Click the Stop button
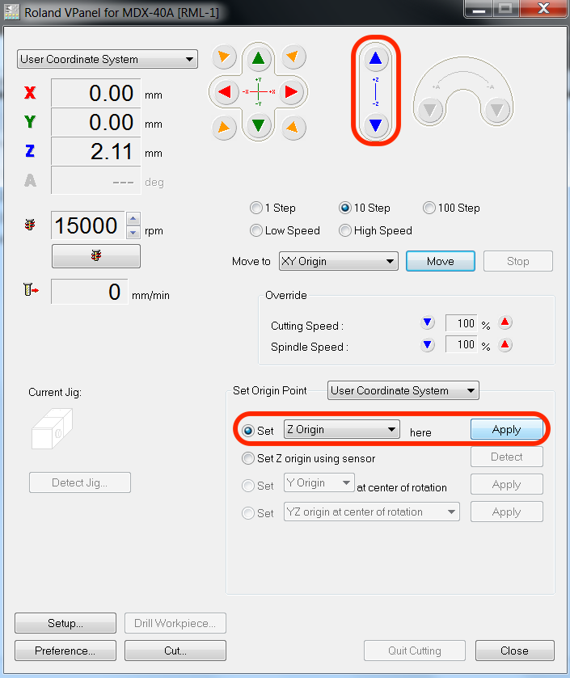Viewport: 570px width, 678px height. [517, 261]
